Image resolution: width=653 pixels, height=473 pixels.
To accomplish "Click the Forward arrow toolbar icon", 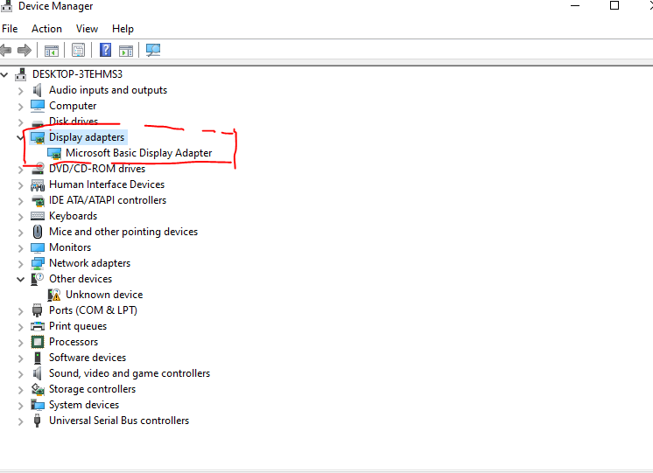I will coord(25,51).
